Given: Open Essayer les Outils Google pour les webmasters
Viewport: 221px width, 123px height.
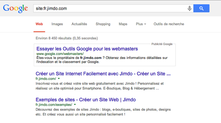Looking at the screenshot, I should click(87, 49).
